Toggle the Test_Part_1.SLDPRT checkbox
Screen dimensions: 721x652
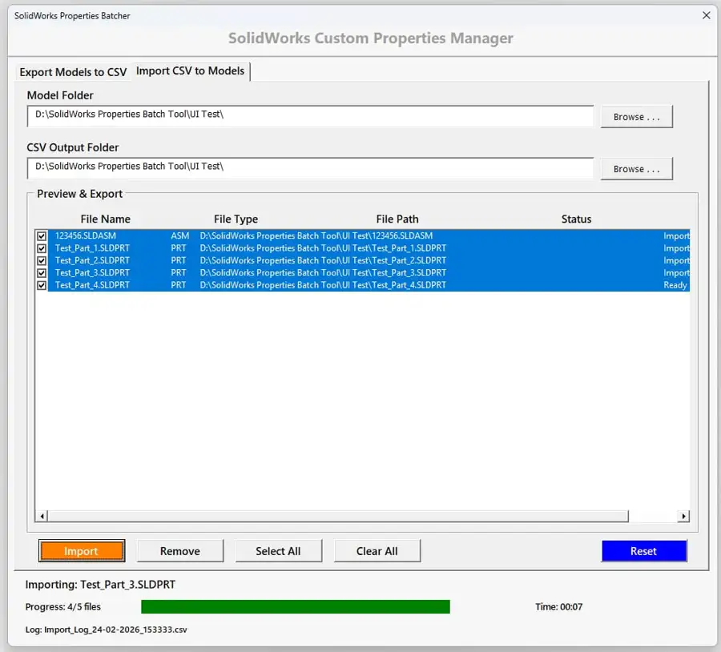41,248
